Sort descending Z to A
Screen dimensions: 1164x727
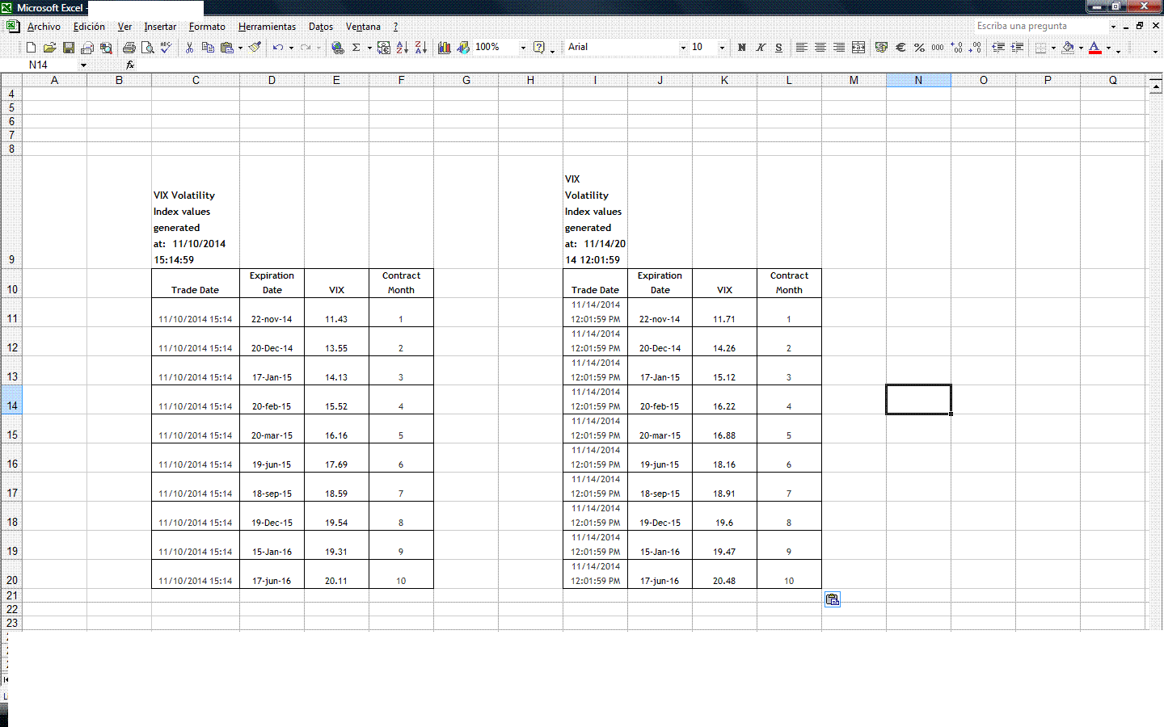click(x=421, y=48)
